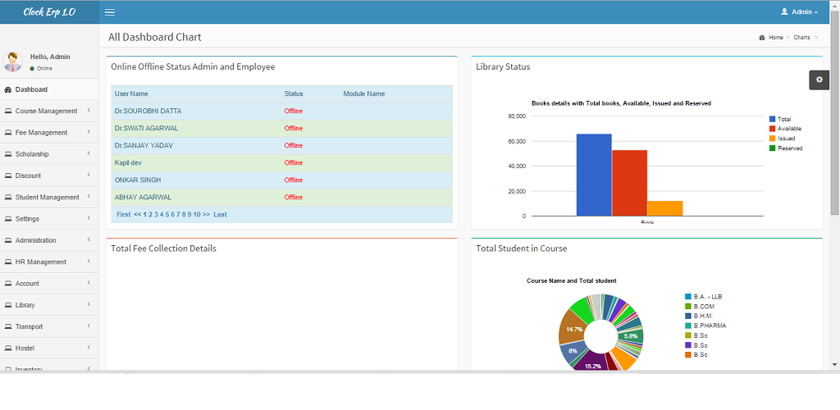Click the blue Total legend swatch
The width and height of the screenshot is (840, 410).
772,120
